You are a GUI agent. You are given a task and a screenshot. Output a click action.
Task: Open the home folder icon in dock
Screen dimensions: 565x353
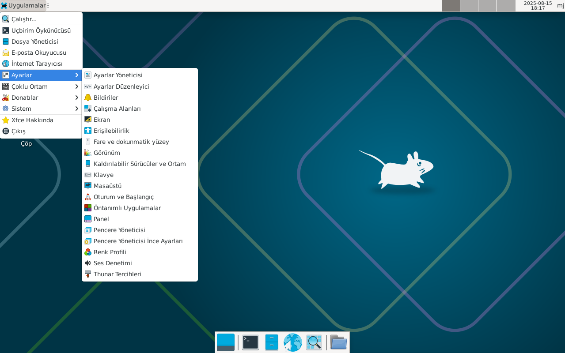point(339,342)
